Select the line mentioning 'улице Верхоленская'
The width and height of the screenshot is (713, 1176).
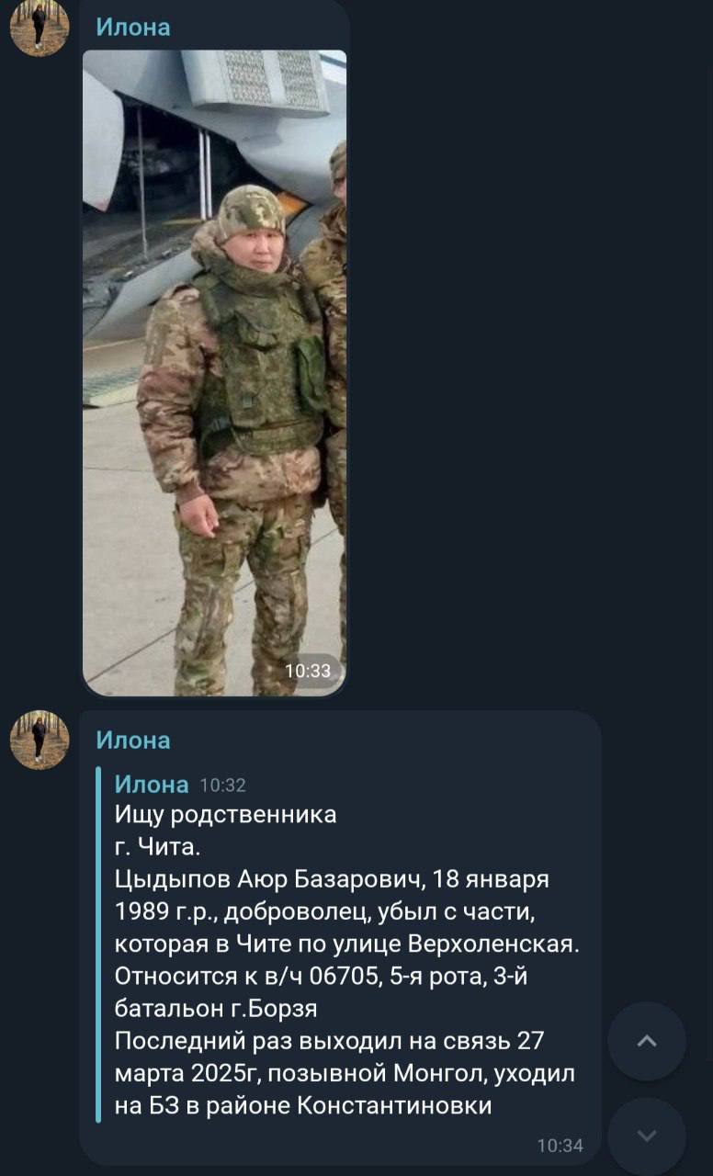tap(348, 945)
